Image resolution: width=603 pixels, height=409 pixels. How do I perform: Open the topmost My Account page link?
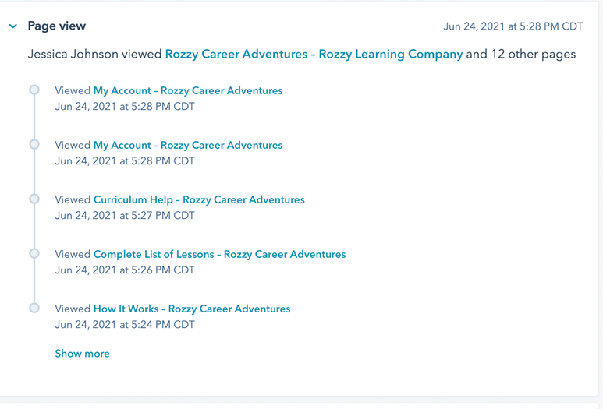188,90
